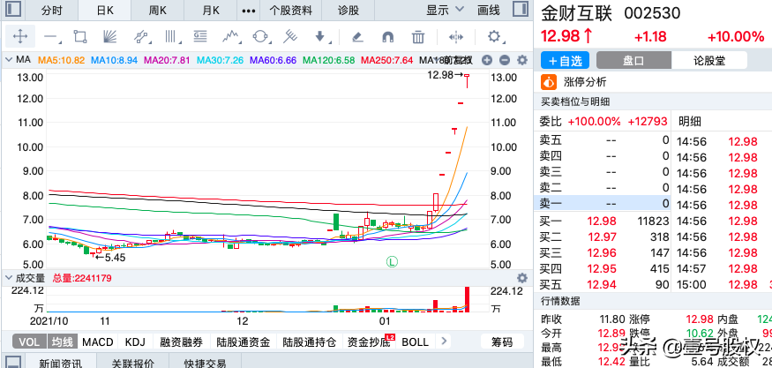Viewport: 772px width, 368px height.
Task: Click the 涨停分析 orange icon
Action: (x=549, y=82)
